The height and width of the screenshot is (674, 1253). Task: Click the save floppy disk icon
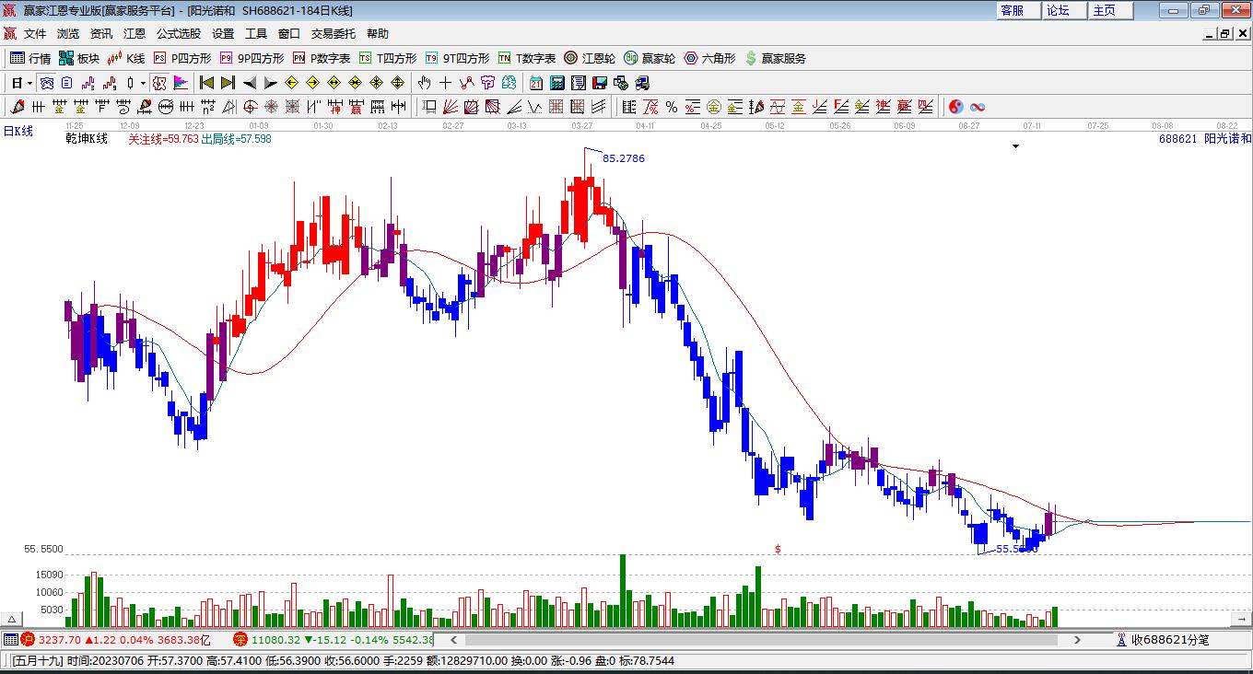click(x=600, y=83)
